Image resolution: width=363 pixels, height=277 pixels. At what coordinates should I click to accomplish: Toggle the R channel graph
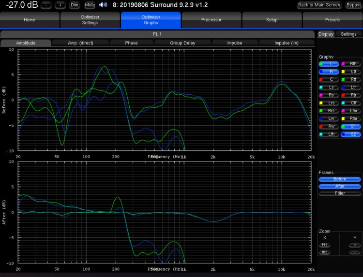pos(329,72)
